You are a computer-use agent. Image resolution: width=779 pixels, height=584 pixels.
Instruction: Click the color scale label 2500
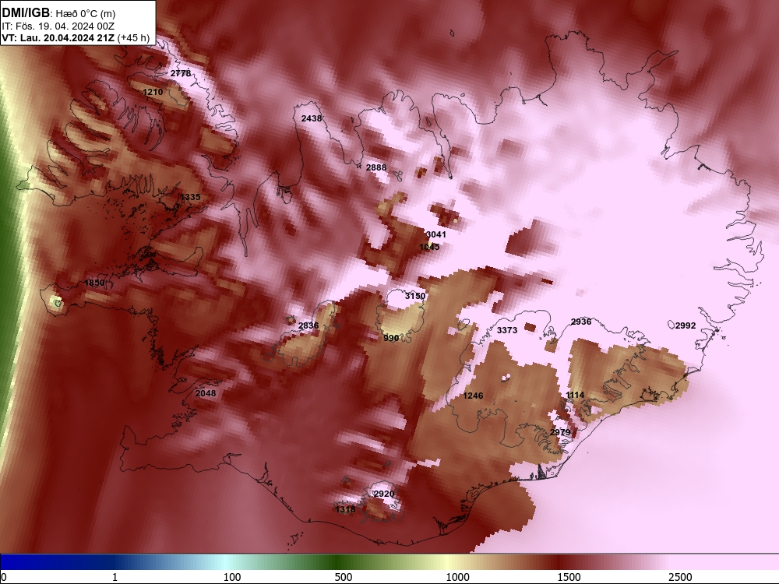point(680,577)
